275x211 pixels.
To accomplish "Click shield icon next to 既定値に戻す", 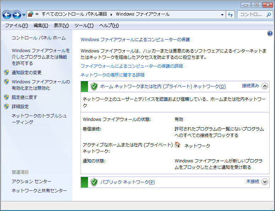I will click(x=6, y=97).
